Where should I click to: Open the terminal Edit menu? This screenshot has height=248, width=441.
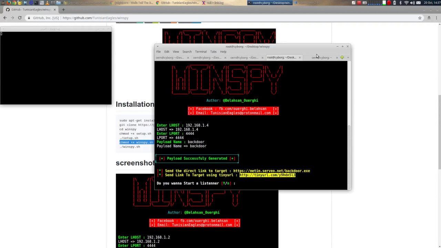pyautogui.click(x=167, y=52)
